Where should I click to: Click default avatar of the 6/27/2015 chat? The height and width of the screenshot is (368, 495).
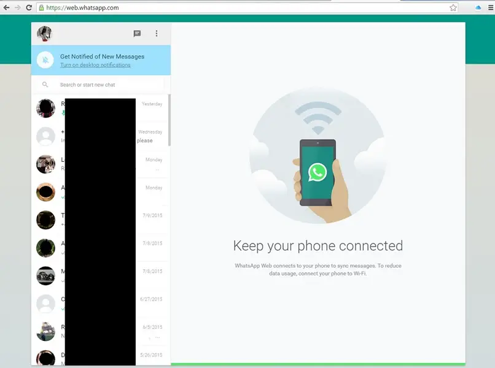point(45,304)
